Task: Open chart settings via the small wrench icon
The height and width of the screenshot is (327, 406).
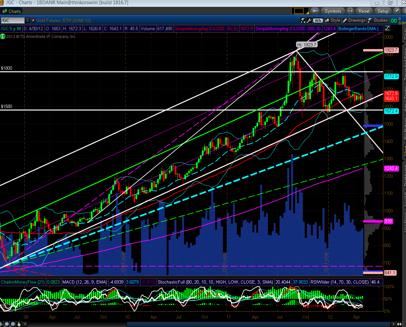Action: pos(309,20)
